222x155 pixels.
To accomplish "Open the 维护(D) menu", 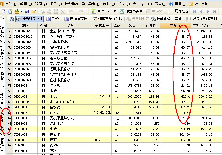I will tap(109, 4).
